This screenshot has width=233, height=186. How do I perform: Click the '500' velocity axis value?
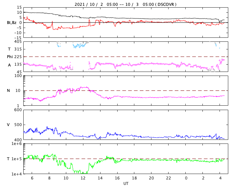pyautogui.click(x=18, y=125)
